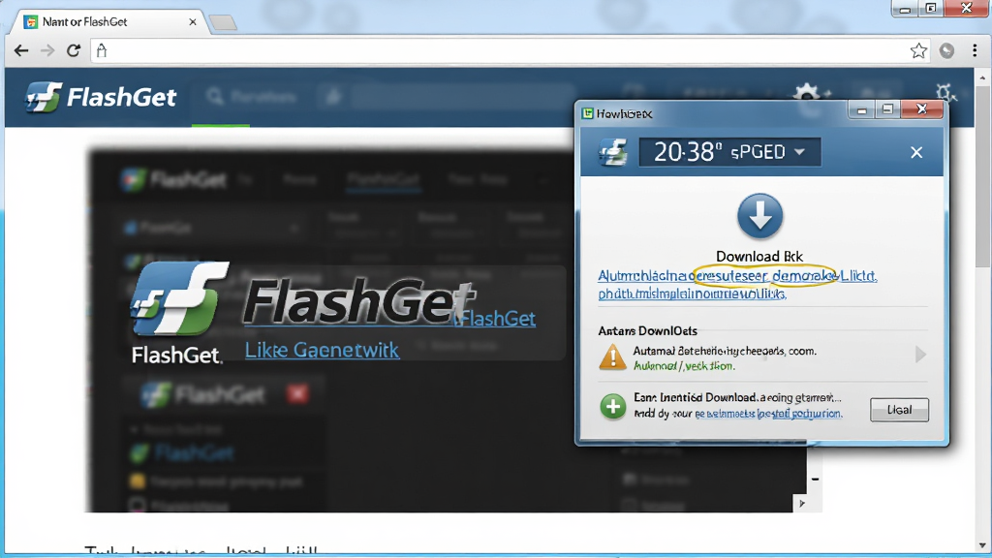Go back with the browser back arrow
Viewport: 992px width, 558px height.
21,50
